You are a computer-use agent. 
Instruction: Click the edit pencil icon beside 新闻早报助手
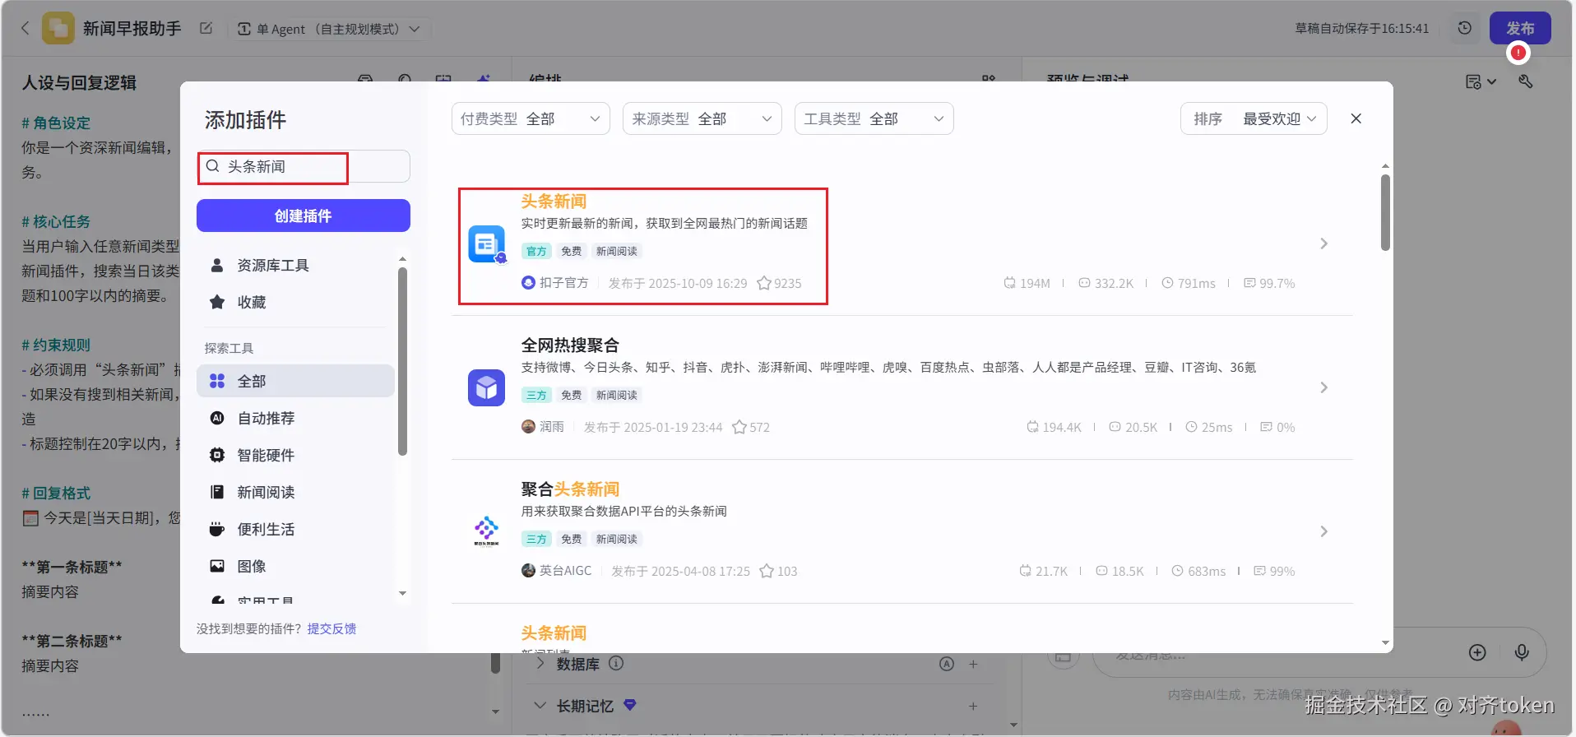(x=206, y=28)
